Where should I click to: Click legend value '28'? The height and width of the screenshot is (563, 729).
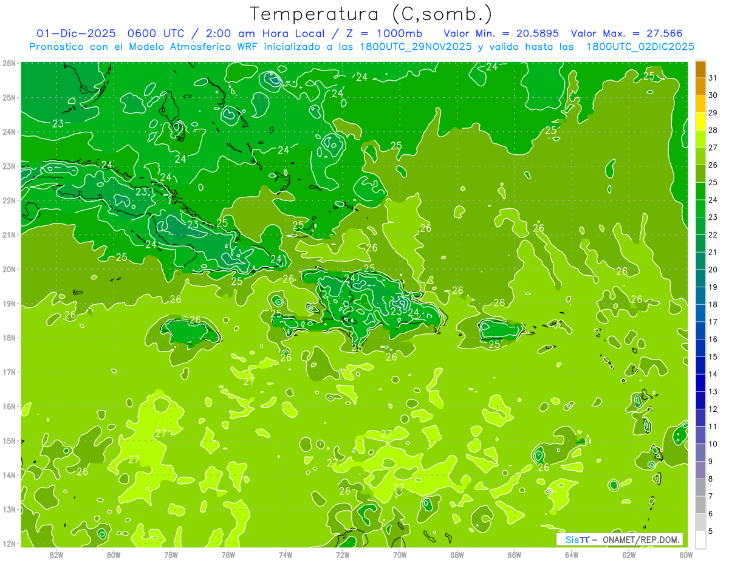coord(713,130)
